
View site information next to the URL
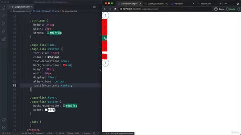[121, 9]
